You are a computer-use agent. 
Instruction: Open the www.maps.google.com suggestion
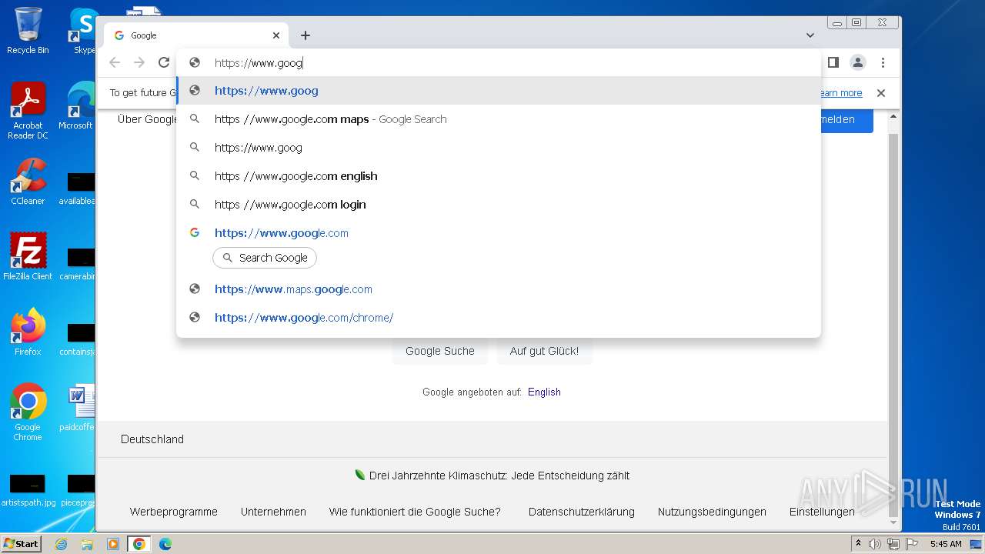(499, 289)
